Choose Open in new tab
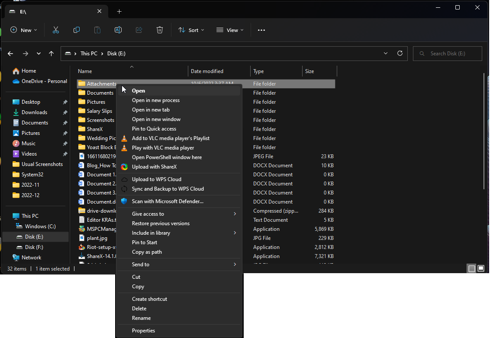Image resolution: width=490 pixels, height=338 pixels. (x=179, y=109)
